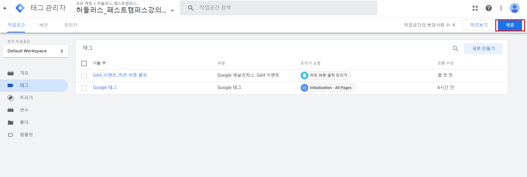Viewport: 527px width, 177px height.
Task: Open 폴더 in the sidebar menu
Action: pyautogui.click(x=24, y=122)
